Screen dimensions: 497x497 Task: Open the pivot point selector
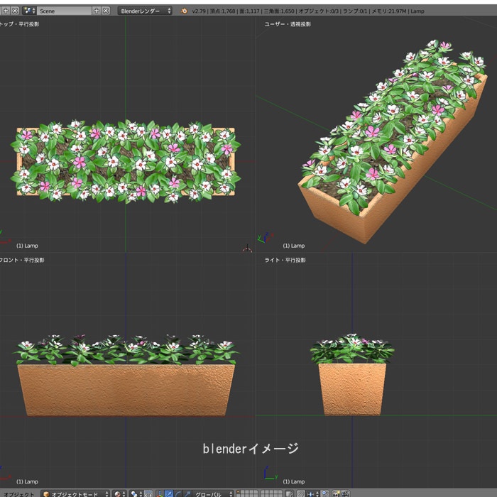(x=136, y=493)
